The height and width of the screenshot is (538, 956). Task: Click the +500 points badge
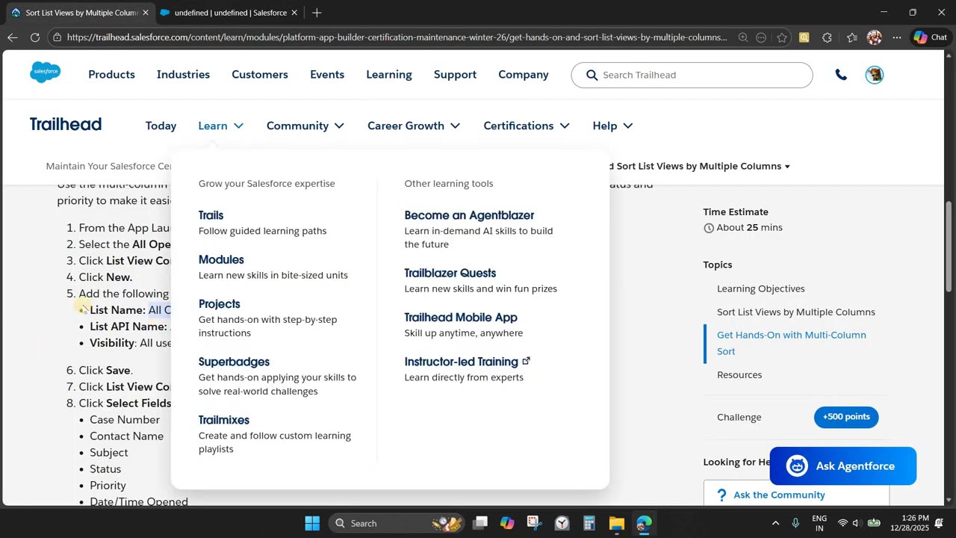(x=846, y=417)
